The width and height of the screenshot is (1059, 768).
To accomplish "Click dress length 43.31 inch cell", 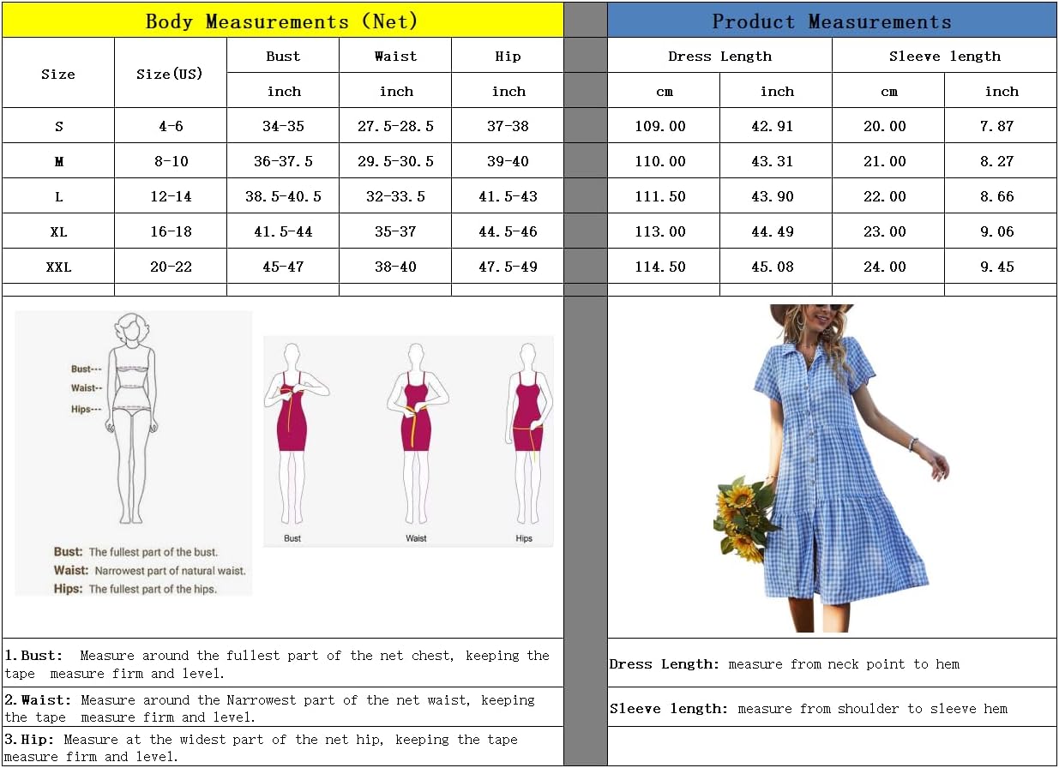I will pyautogui.click(x=776, y=161).
